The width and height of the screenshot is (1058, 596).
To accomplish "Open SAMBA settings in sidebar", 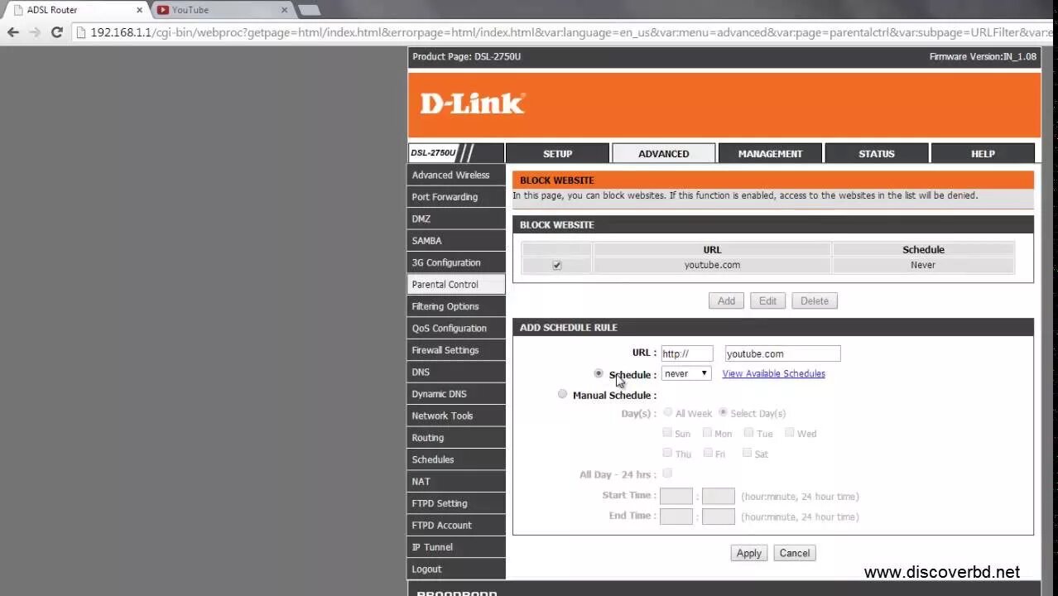I will click(x=456, y=241).
